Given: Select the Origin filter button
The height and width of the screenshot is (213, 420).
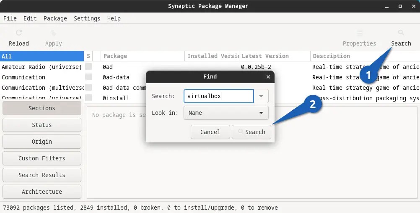Looking at the screenshot, I should pos(42,142).
